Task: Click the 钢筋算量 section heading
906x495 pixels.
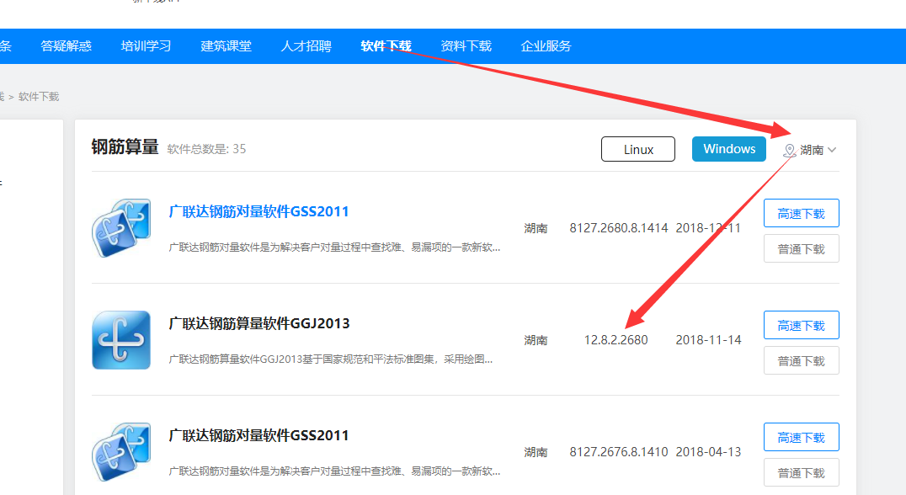Action: [125, 146]
